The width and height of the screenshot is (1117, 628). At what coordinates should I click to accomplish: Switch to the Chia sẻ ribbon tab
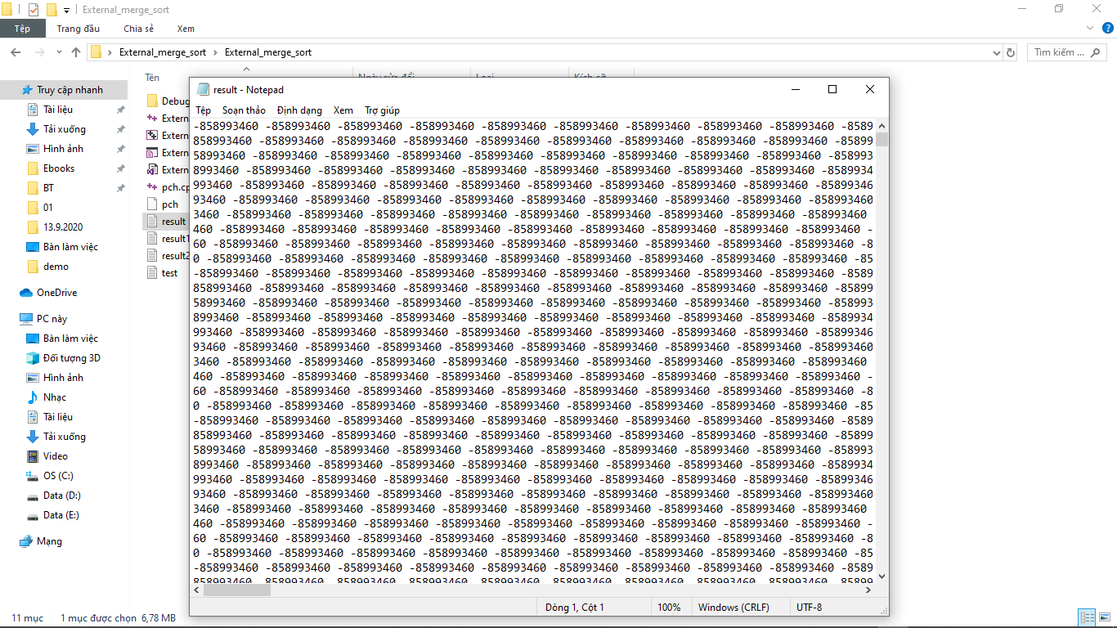coord(138,29)
